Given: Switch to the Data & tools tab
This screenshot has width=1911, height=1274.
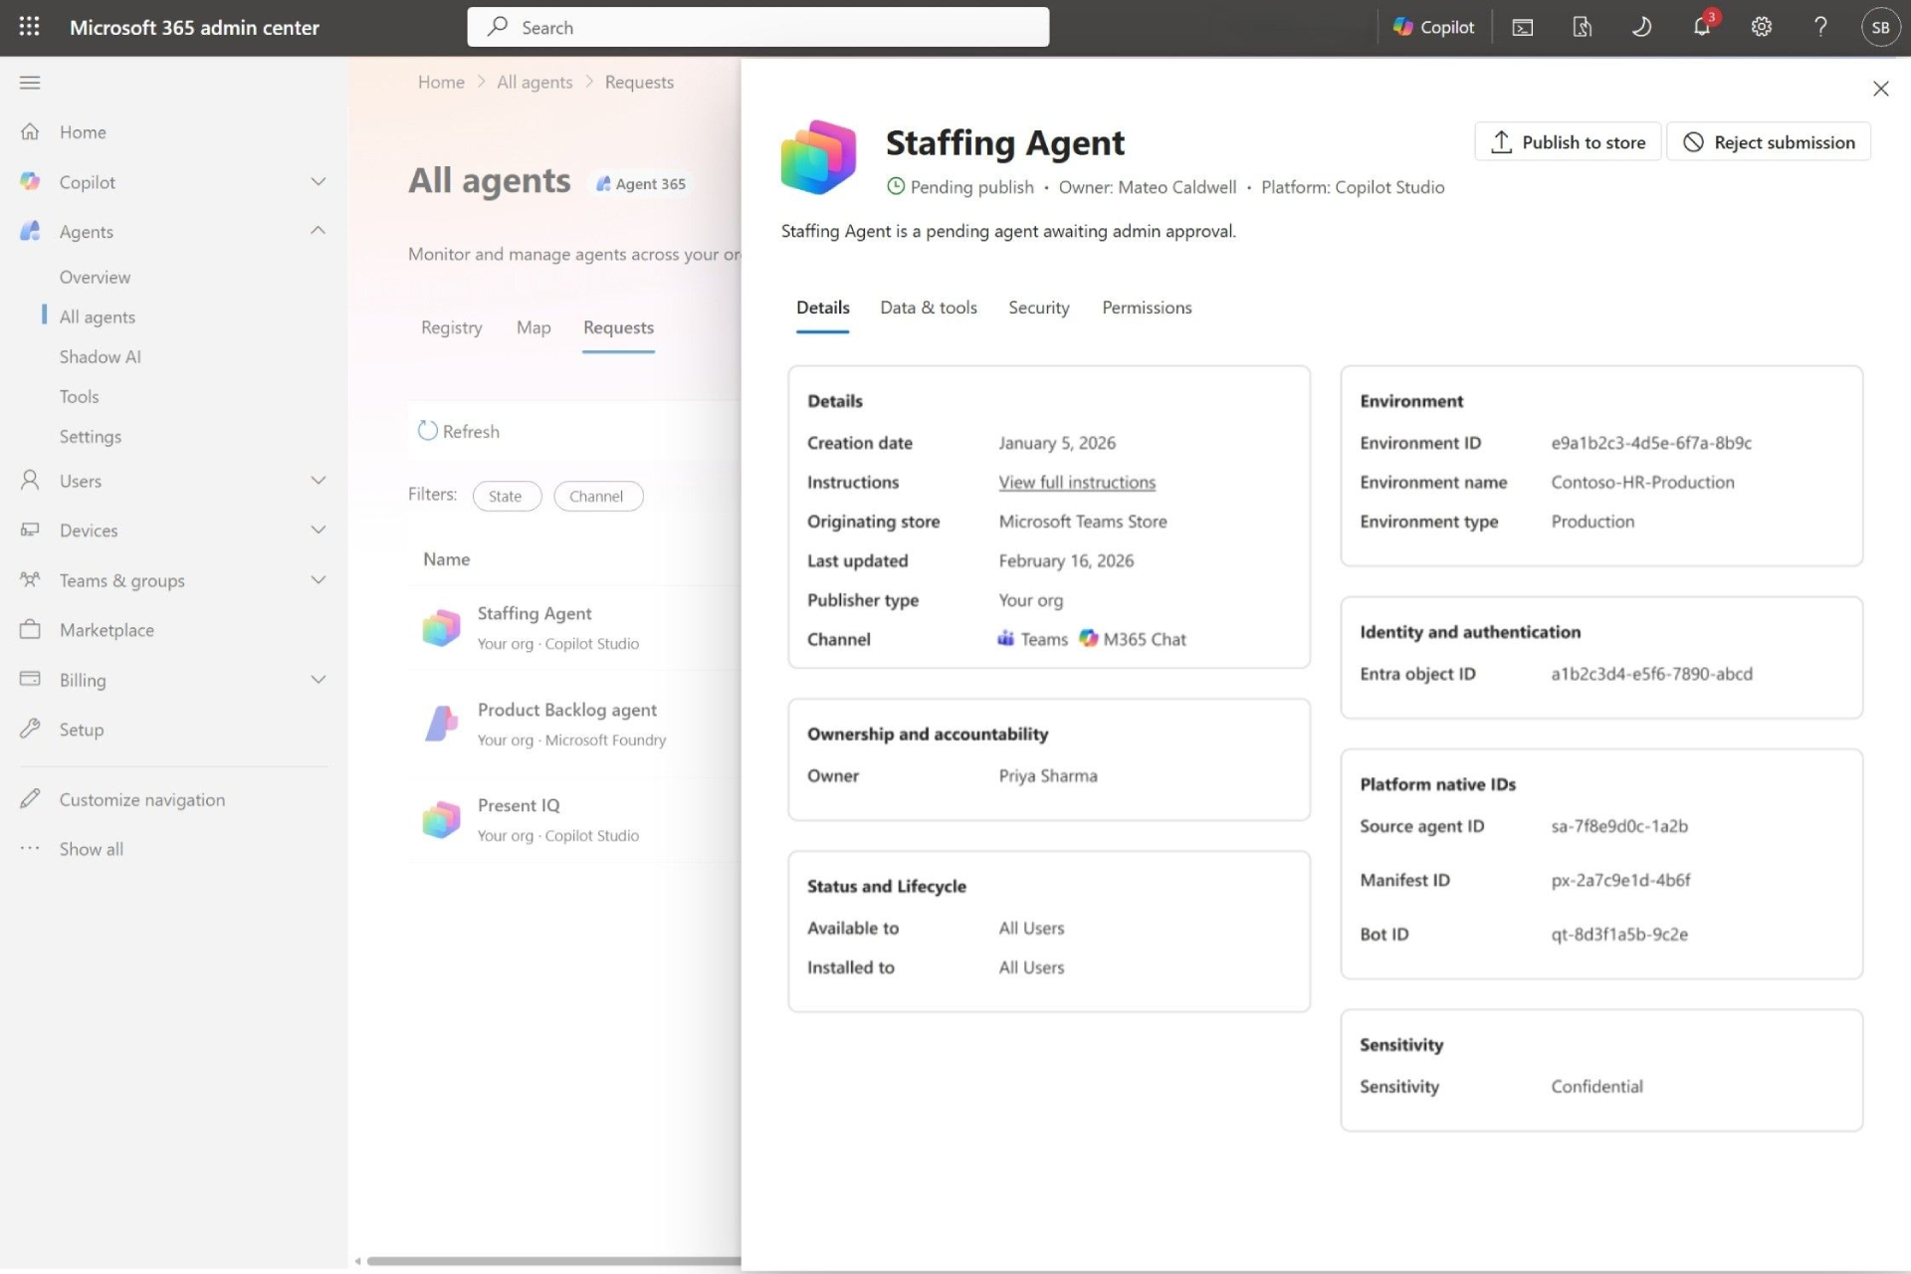Looking at the screenshot, I should coord(929,308).
